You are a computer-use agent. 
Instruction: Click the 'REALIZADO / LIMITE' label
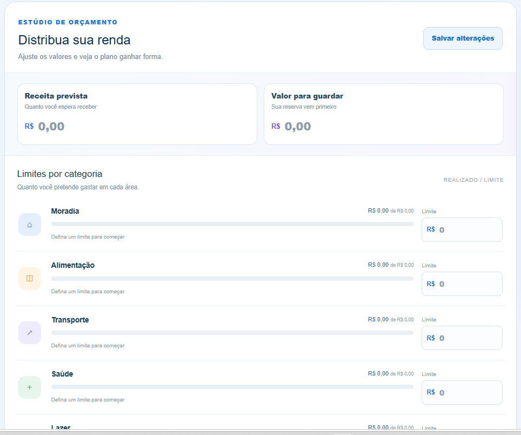point(473,180)
